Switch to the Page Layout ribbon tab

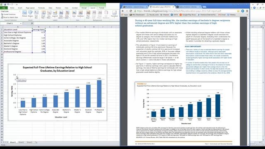click(x=30, y=8)
